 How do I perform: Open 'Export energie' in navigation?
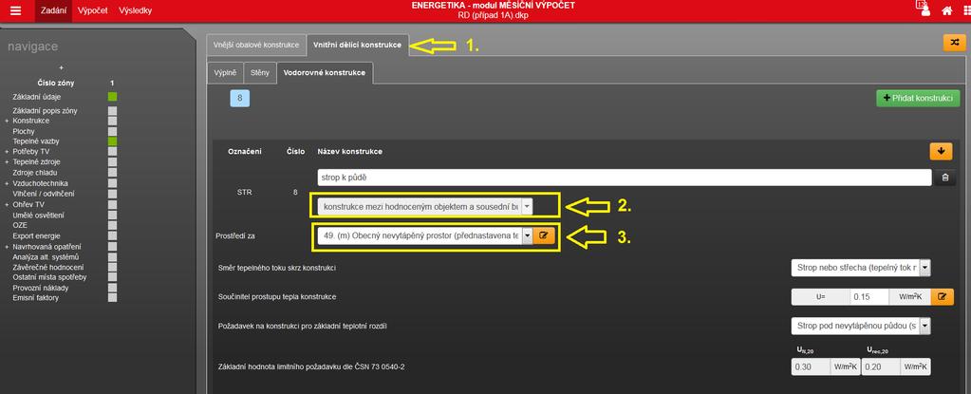tap(36, 236)
